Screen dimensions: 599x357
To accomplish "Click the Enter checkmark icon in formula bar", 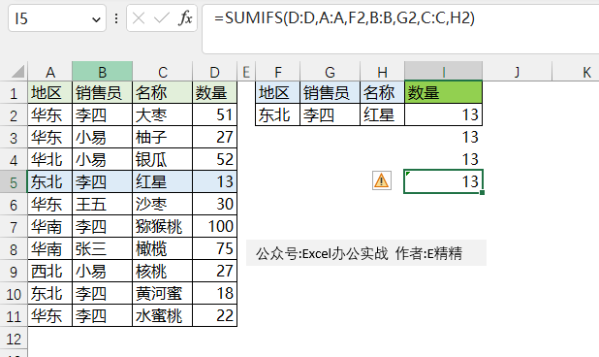I will (x=161, y=18).
